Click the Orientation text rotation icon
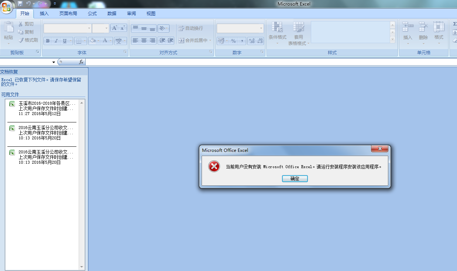This screenshot has height=271, width=457. pos(162,28)
